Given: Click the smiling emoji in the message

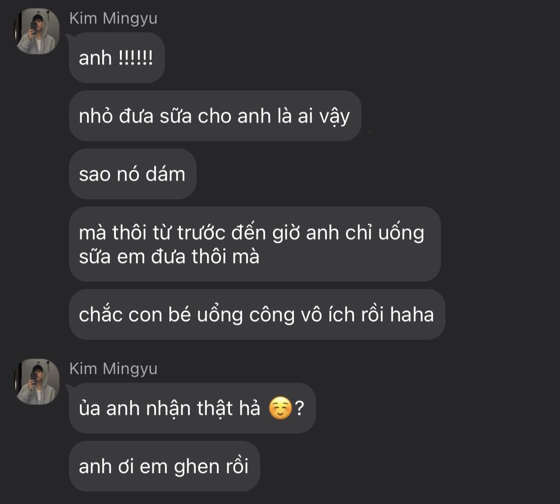Looking at the screenshot, I should (280, 409).
